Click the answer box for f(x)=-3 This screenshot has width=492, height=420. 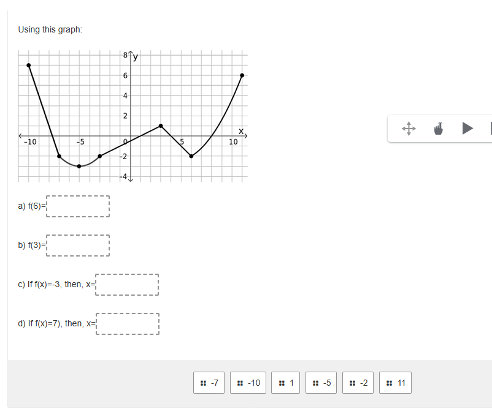pos(127,284)
